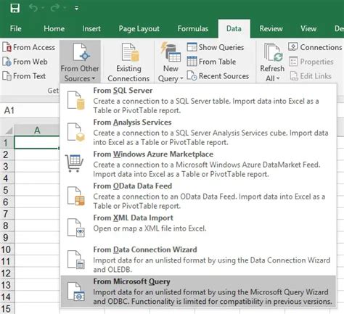Click the From Table icon
This screenshot has height=314, width=344.
tap(192, 61)
